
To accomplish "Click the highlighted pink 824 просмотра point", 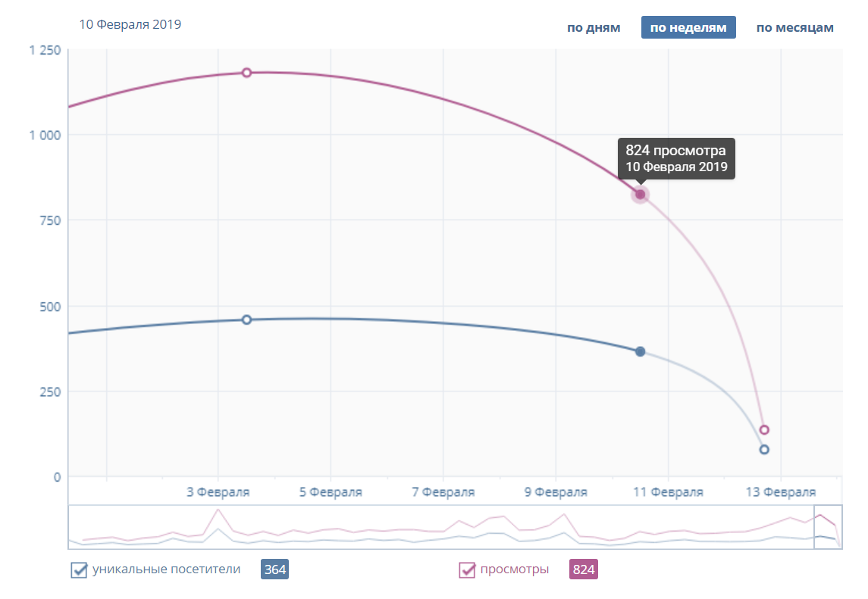I will tap(640, 195).
